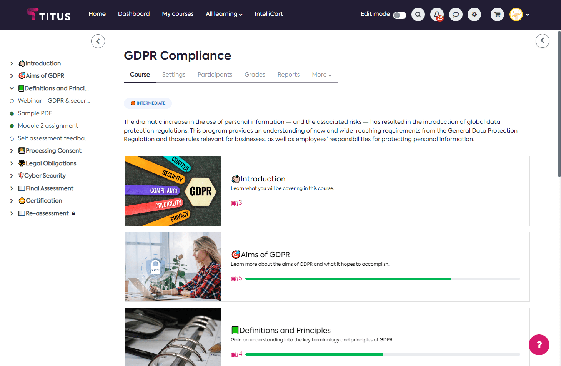Open the messages speech bubble icon
561x366 pixels.
pyautogui.click(x=456, y=15)
